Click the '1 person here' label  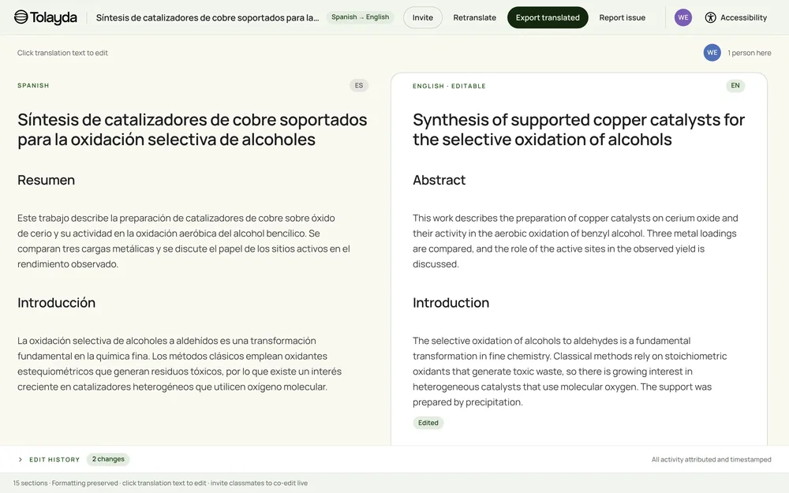pyautogui.click(x=750, y=53)
